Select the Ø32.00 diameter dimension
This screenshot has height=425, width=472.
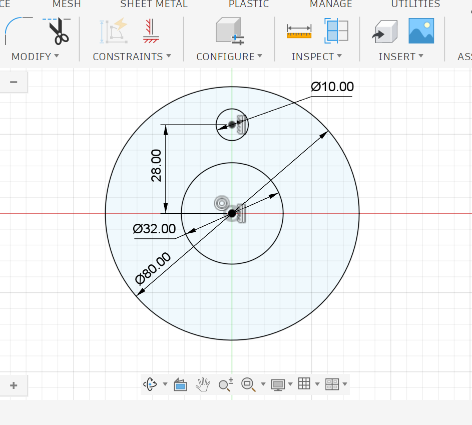pos(154,229)
